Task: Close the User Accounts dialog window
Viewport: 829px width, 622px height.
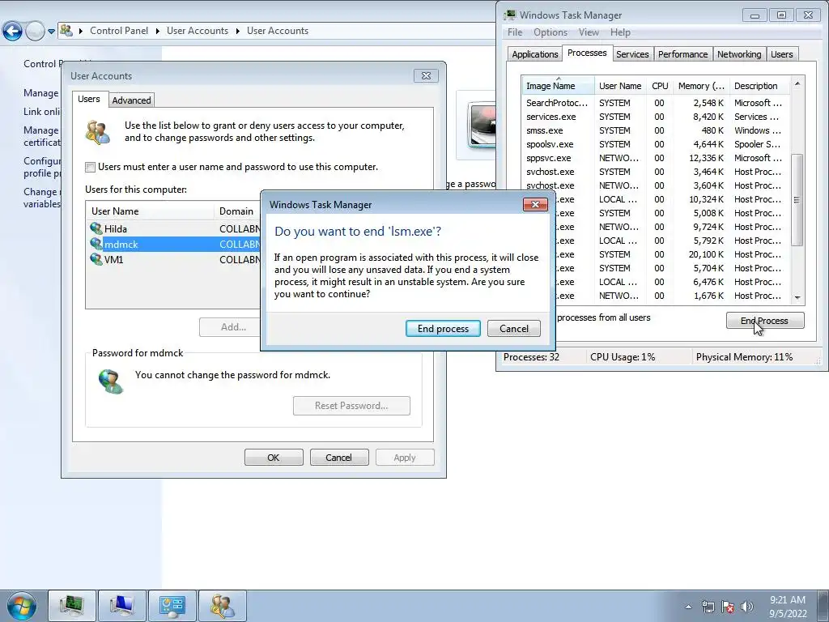Action: click(x=426, y=75)
